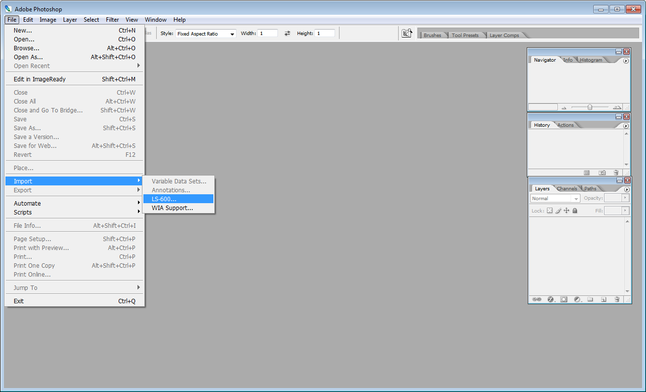
Task: Create a new snapshot in History panel
Action: 602,173
